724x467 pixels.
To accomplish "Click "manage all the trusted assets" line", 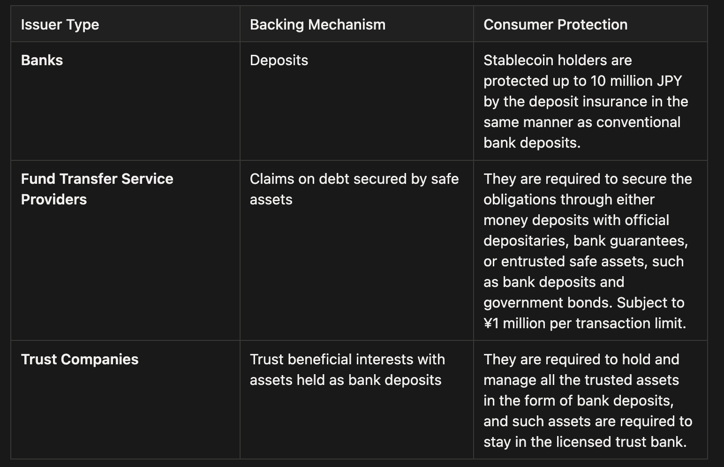I will (581, 380).
